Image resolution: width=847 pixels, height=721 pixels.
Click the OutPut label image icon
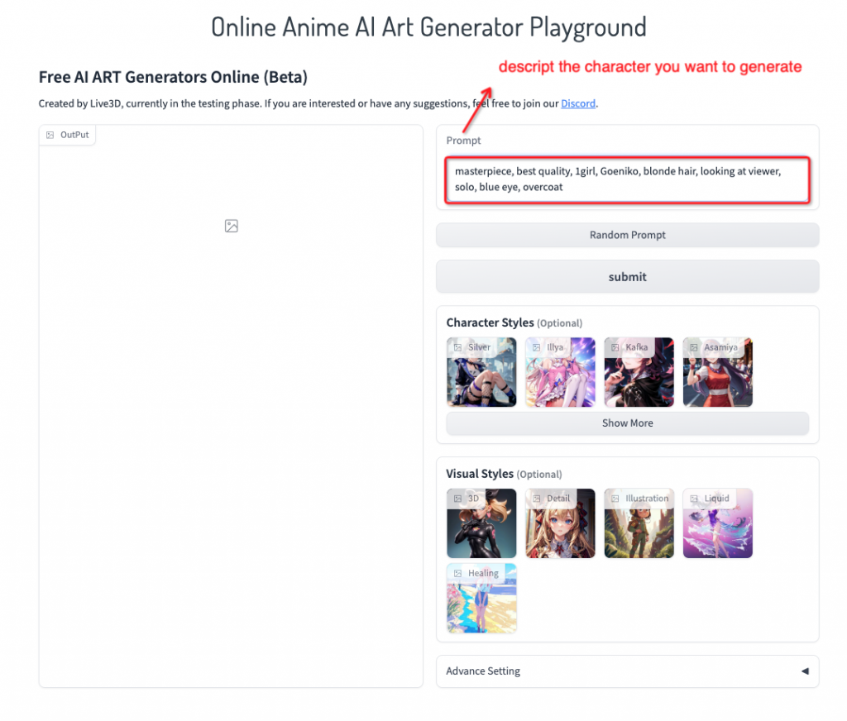point(50,135)
